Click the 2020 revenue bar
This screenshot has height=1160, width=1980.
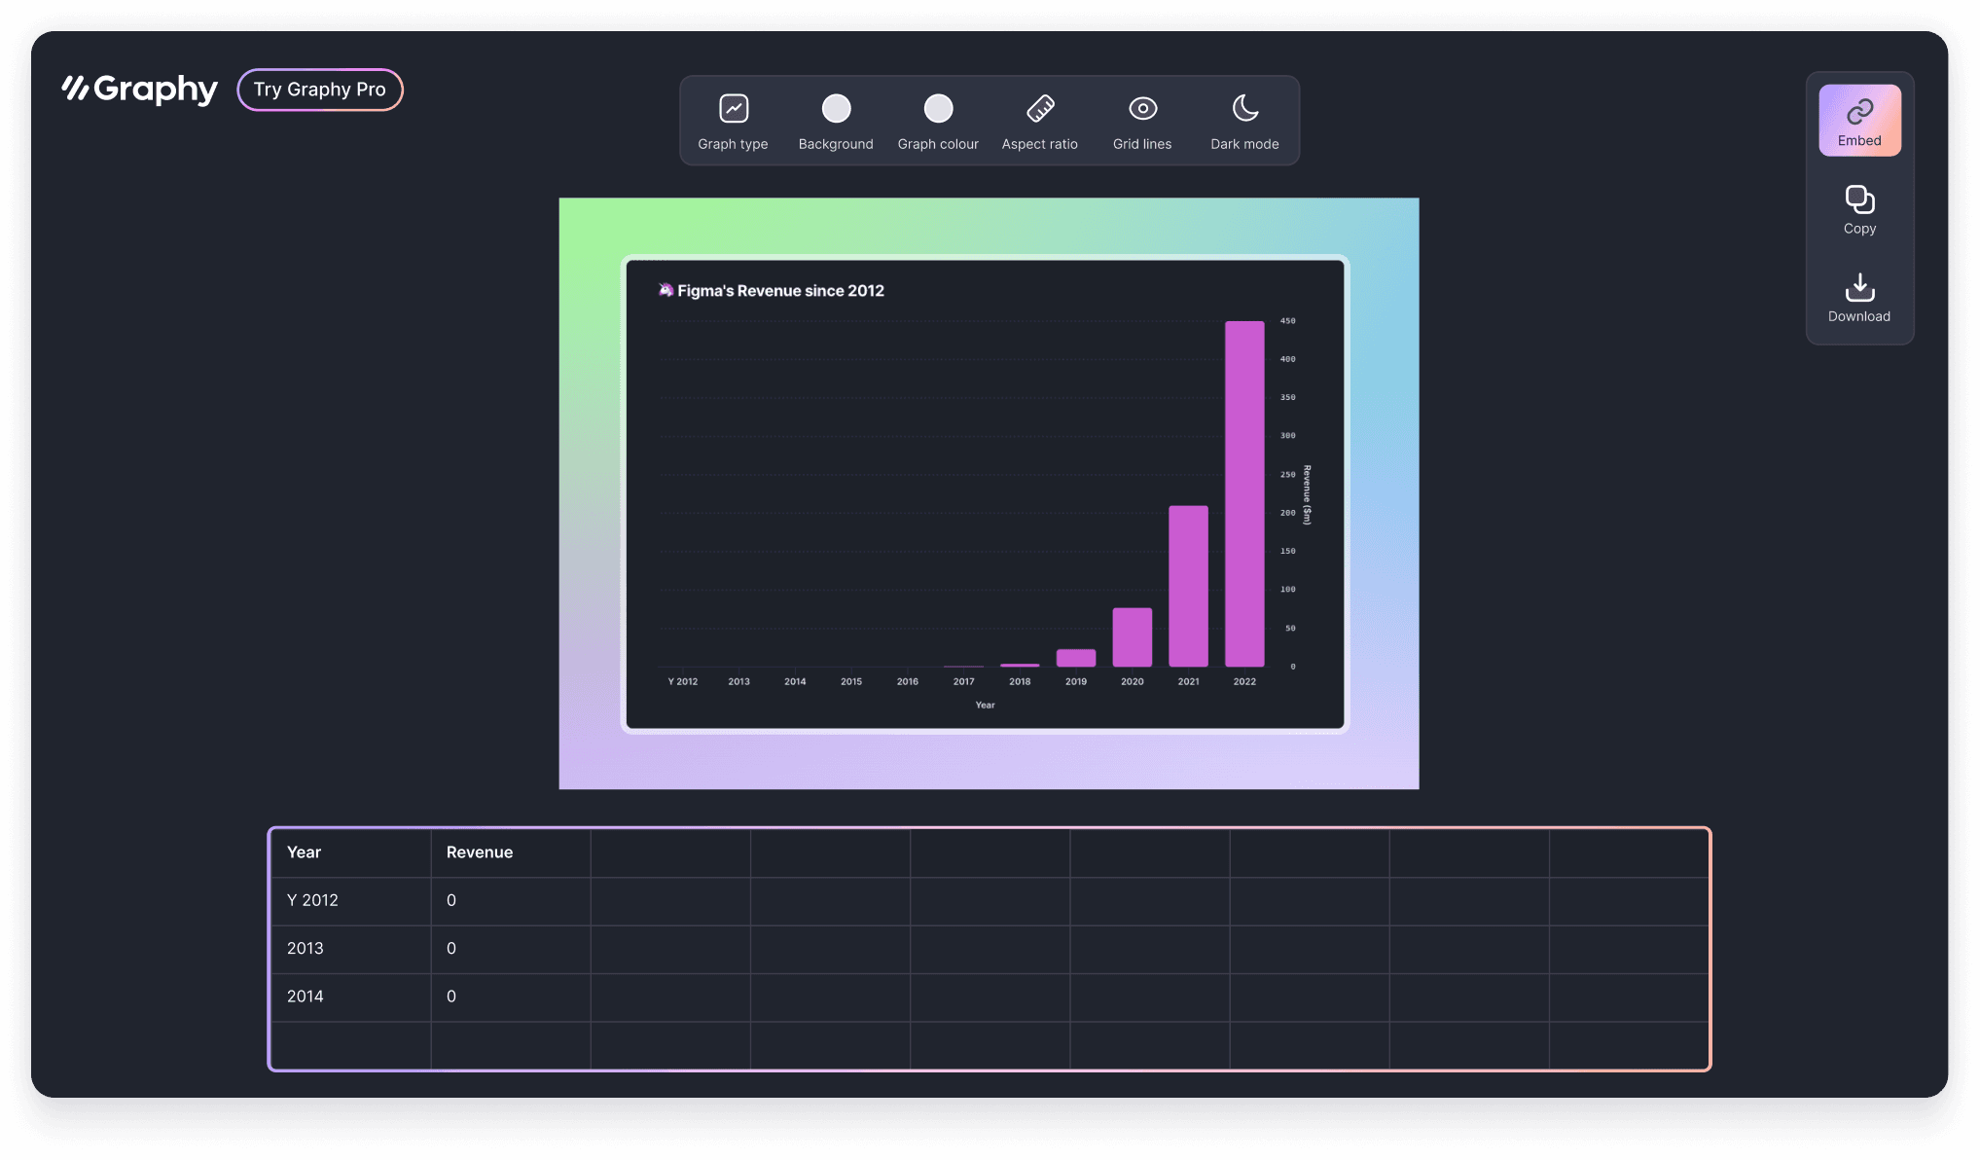(1132, 637)
